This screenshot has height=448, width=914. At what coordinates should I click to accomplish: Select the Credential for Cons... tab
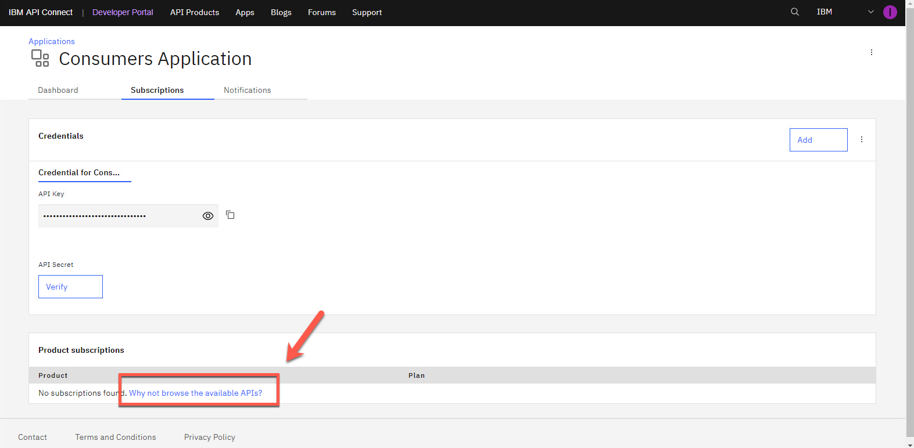79,172
